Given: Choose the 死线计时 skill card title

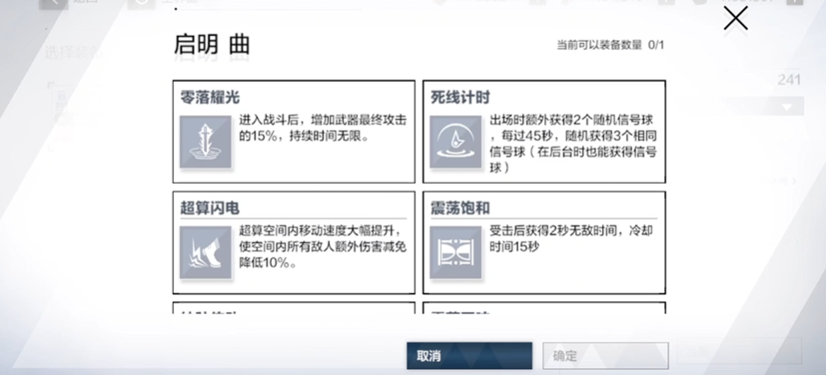Looking at the screenshot, I should (x=461, y=97).
